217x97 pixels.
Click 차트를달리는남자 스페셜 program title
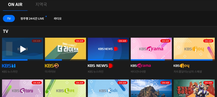188,72
